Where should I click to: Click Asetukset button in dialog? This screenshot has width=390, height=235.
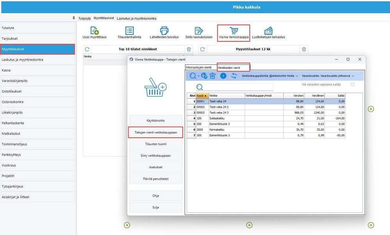click(156, 167)
